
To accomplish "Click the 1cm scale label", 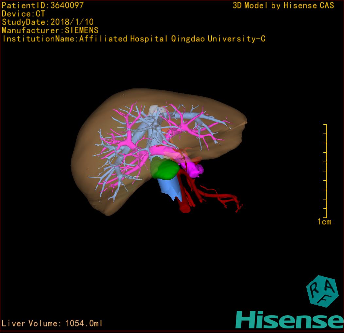I will point(324,222).
